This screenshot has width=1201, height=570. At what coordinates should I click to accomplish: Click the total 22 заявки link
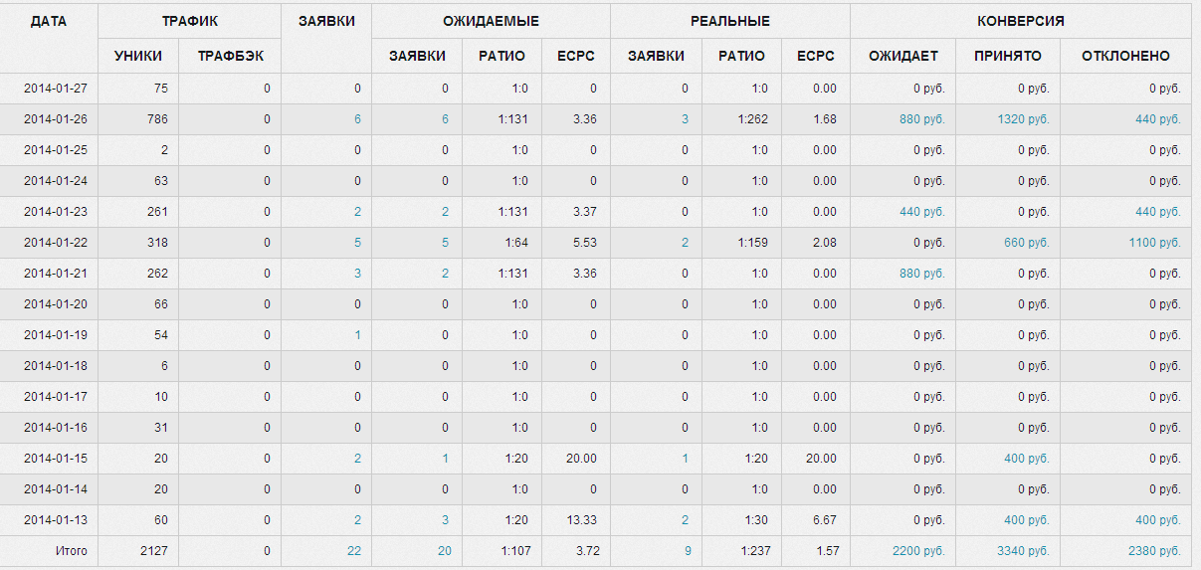click(x=354, y=551)
